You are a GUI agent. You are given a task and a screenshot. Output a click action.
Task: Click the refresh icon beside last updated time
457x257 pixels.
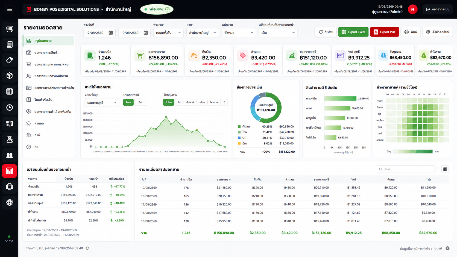coord(87,248)
